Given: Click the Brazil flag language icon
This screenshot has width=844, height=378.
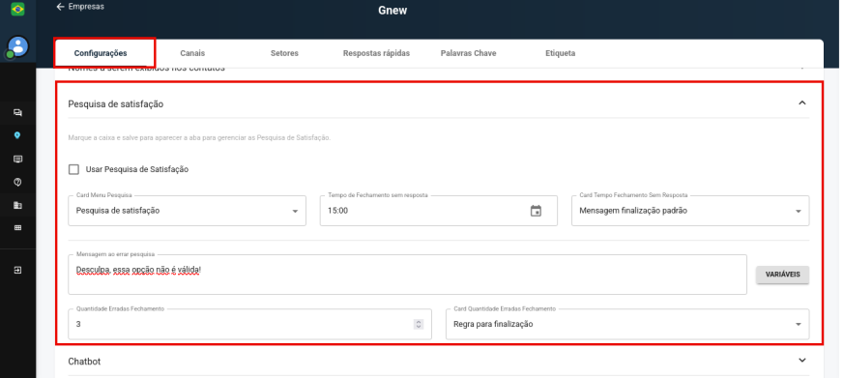Looking at the screenshot, I should coord(17,9).
